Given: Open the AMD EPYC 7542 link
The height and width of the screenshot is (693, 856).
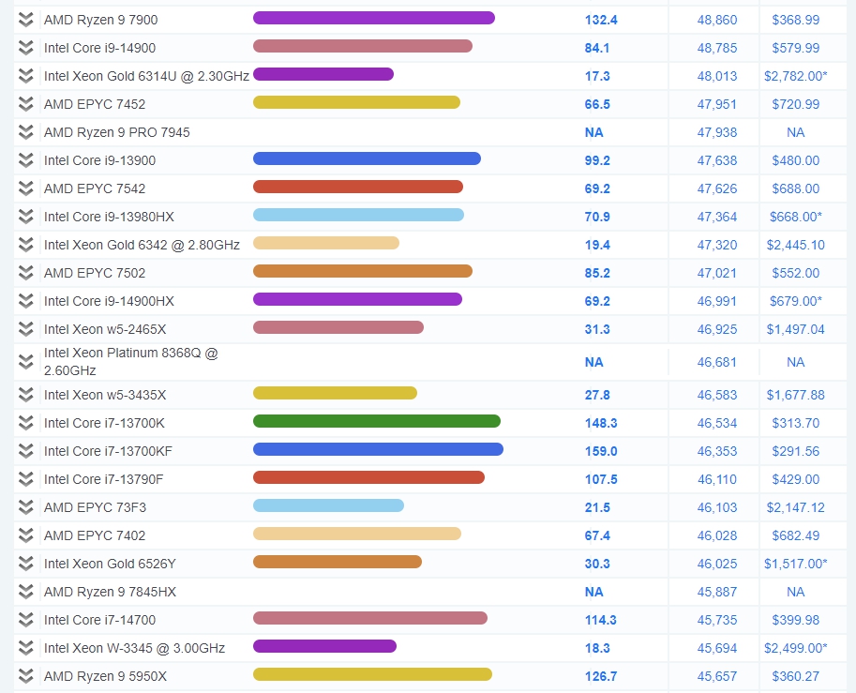Looking at the screenshot, I should [x=95, y=188].
